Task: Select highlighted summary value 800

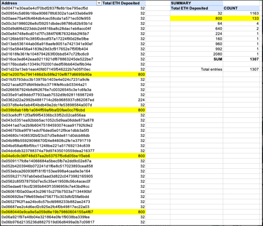Action: 196,19
